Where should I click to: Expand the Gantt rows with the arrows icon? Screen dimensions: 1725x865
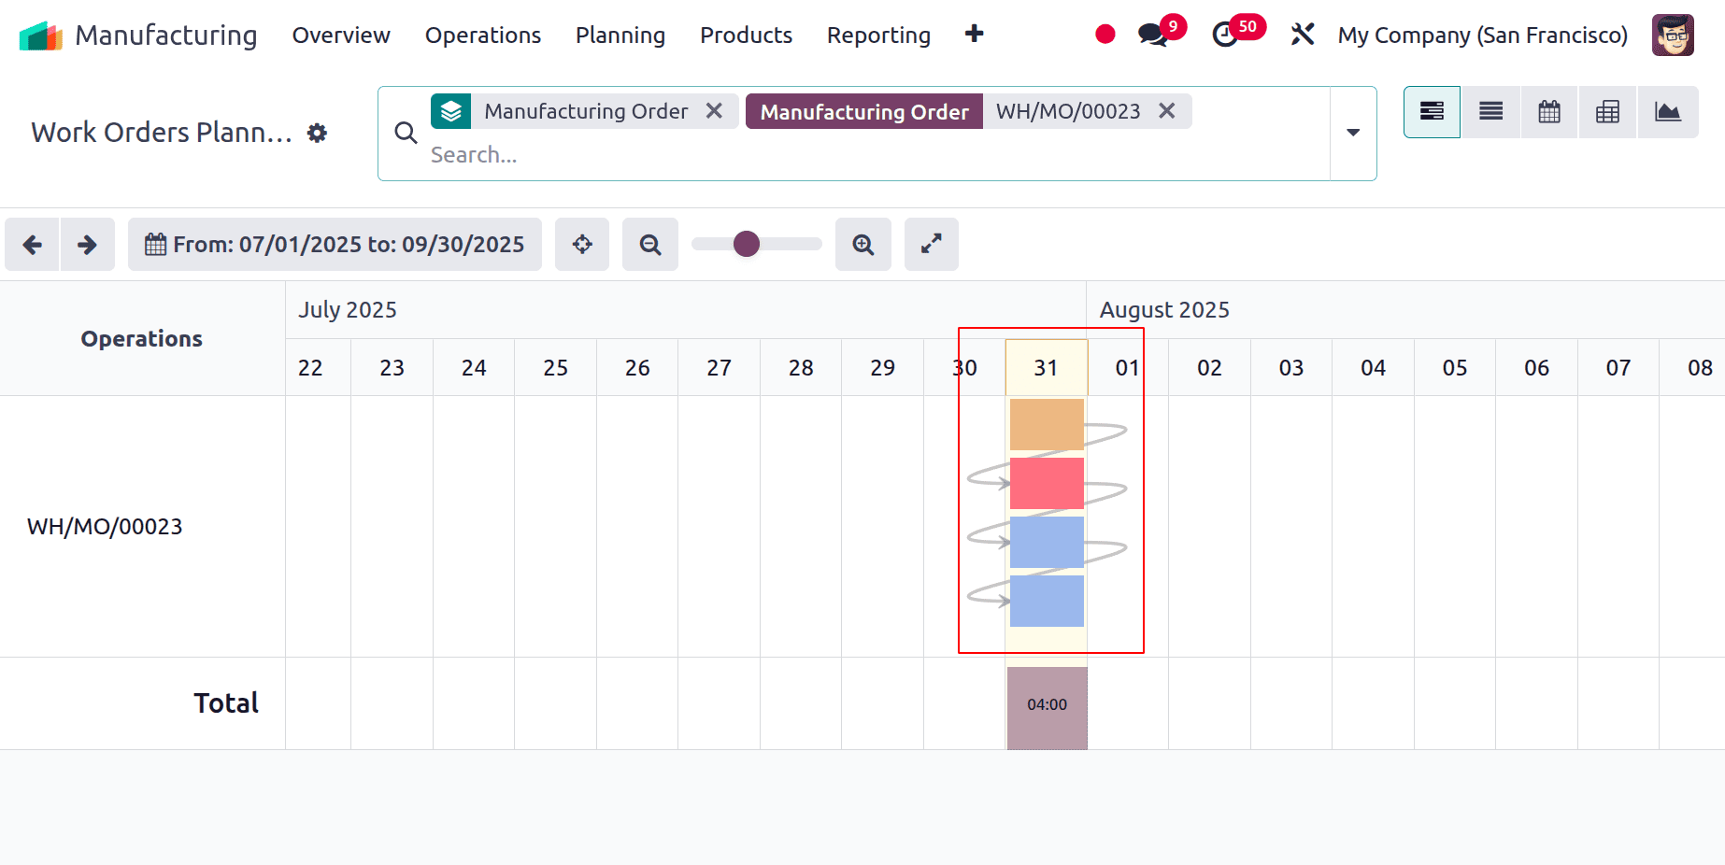pos(931,245)
